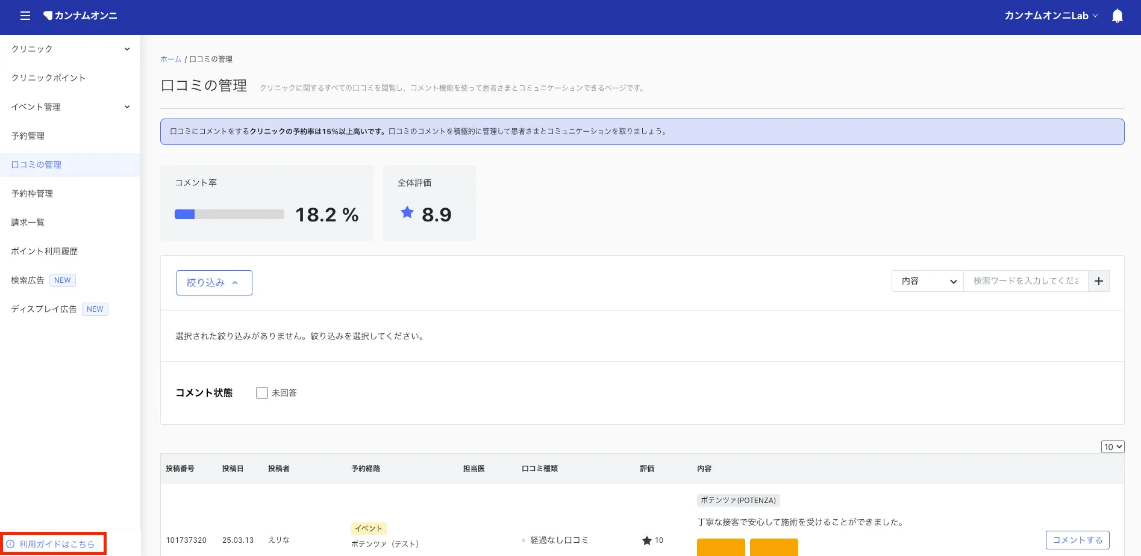Select クリニックポイント in sidebar
This screenshot has height=556, width=1141.
click(48, 78)
